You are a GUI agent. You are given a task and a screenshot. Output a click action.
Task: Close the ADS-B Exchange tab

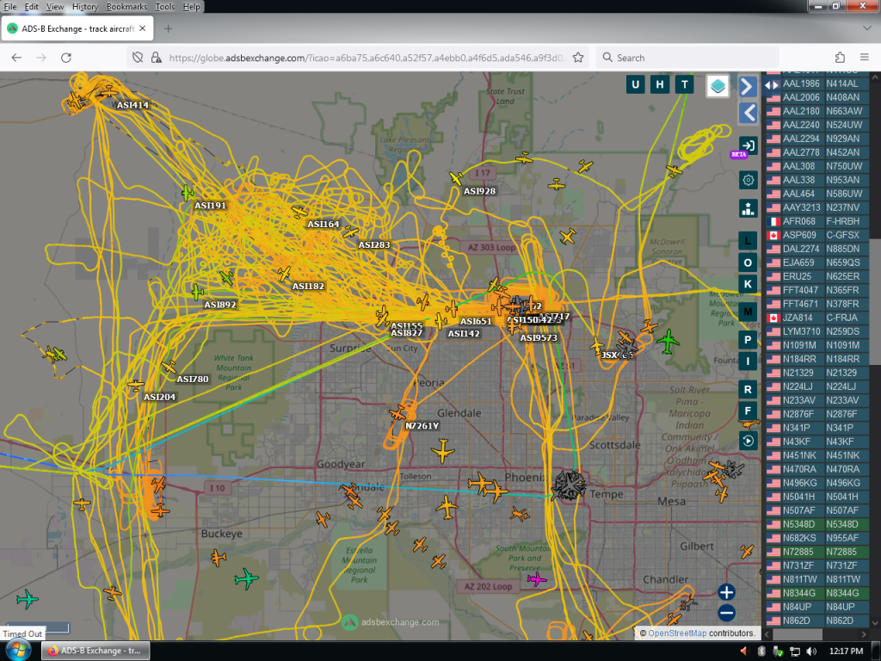[x=143, y=28]
